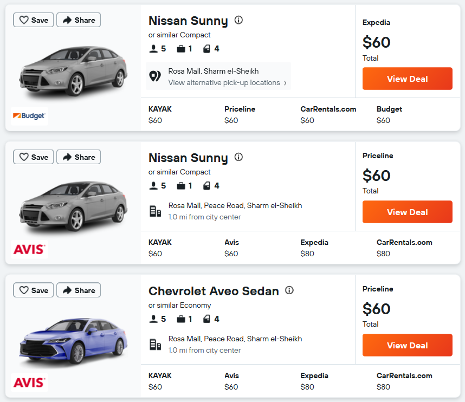This screenshot has width=465, height=402.
Task: Choose Expedia $80 offer for Chevrolet Aveo
Action: tap(314, 381)
